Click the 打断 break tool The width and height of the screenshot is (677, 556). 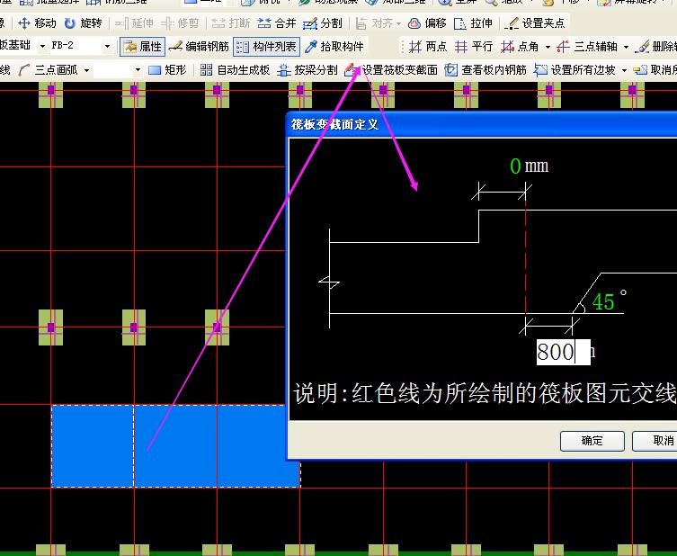[x=231, y=22]
